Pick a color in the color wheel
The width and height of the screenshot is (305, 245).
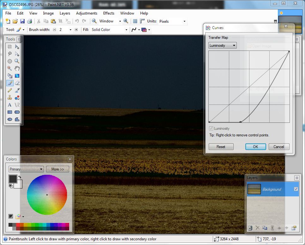pos(47,194)
